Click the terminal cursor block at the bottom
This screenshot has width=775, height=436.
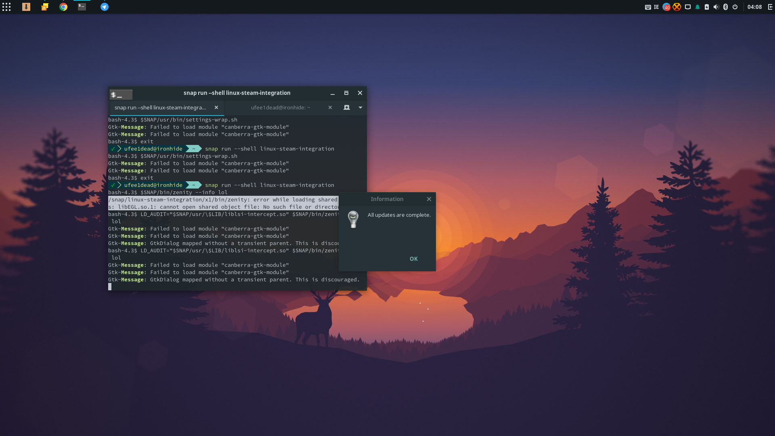coord(110,287)
